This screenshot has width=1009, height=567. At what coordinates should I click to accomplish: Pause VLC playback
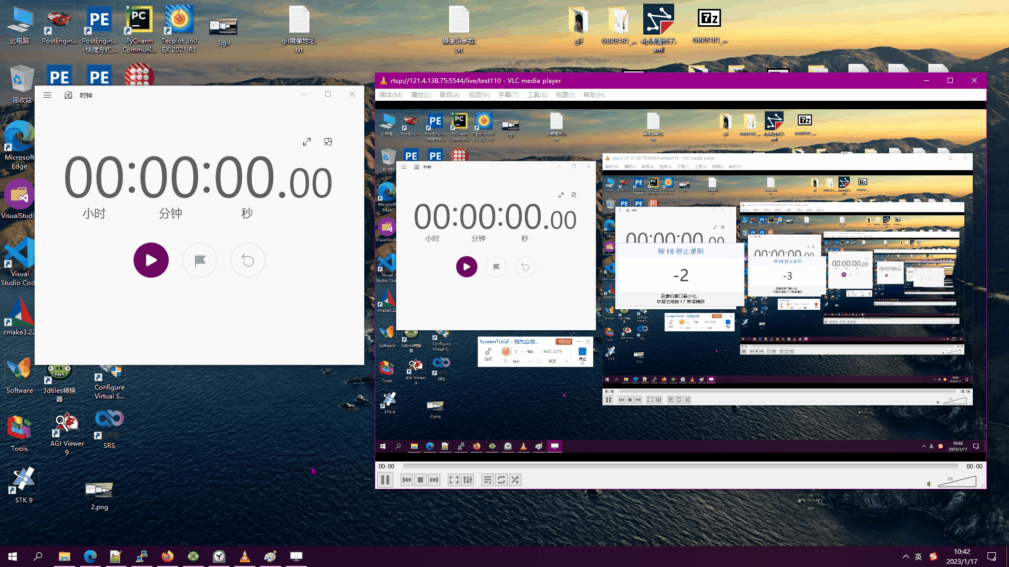(385, 480)
